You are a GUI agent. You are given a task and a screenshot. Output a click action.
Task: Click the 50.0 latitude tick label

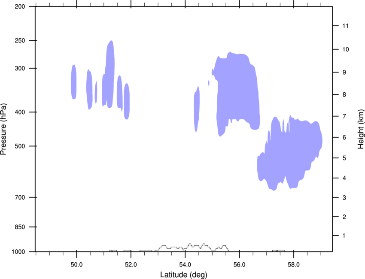(76, 265)
